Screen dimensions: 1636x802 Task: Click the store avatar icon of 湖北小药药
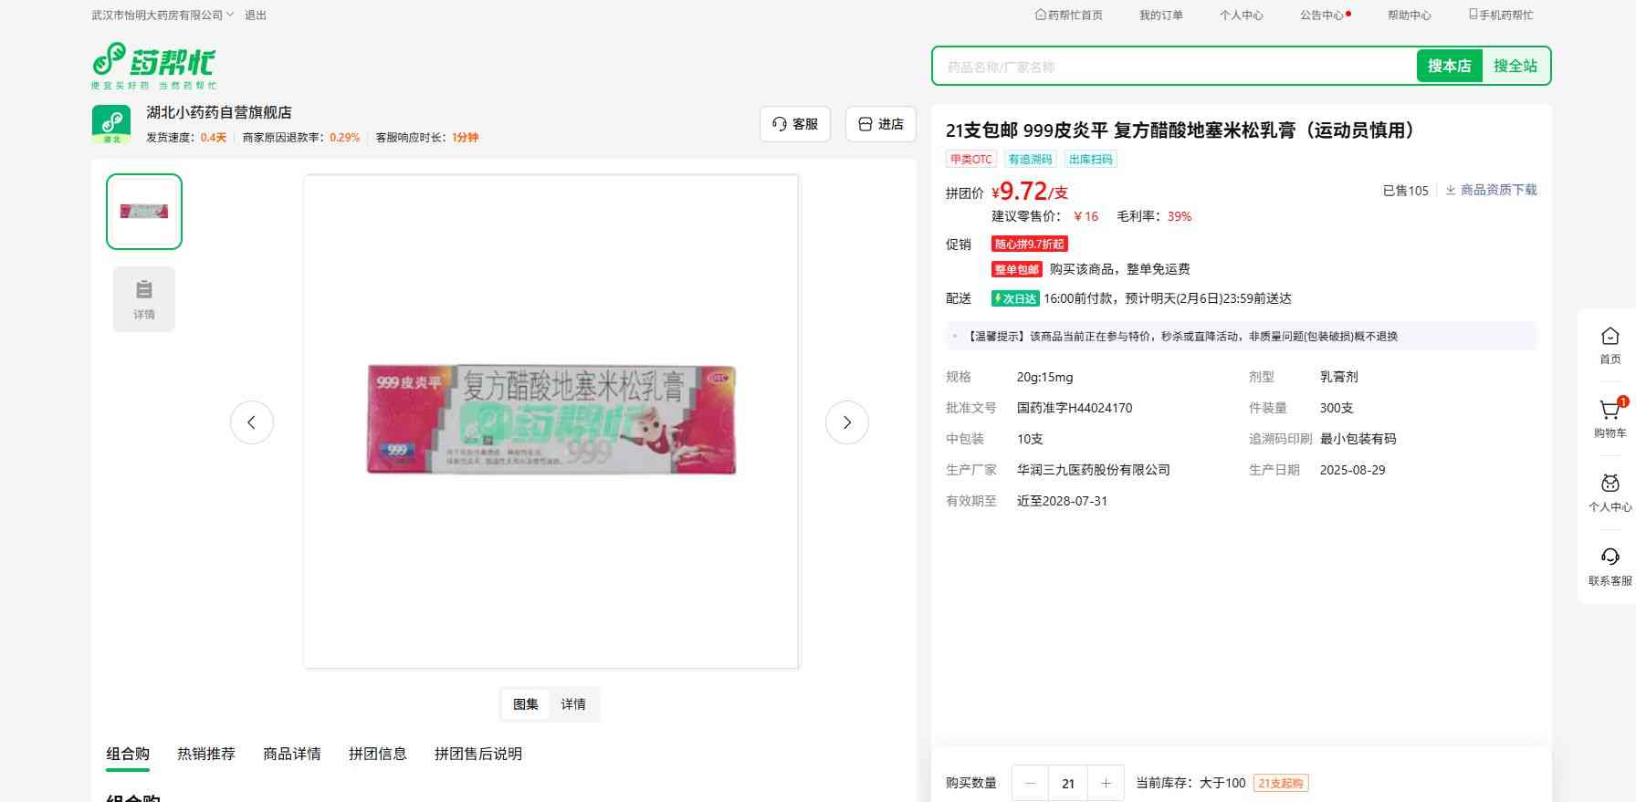point(111,124)
